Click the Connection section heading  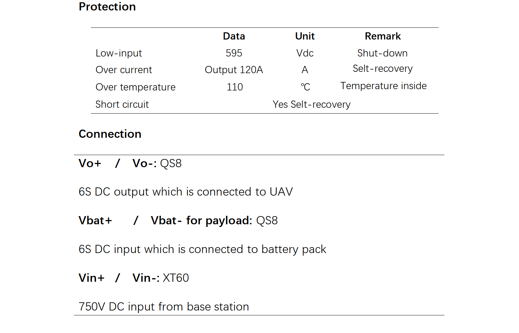click(x=110, y=134)
